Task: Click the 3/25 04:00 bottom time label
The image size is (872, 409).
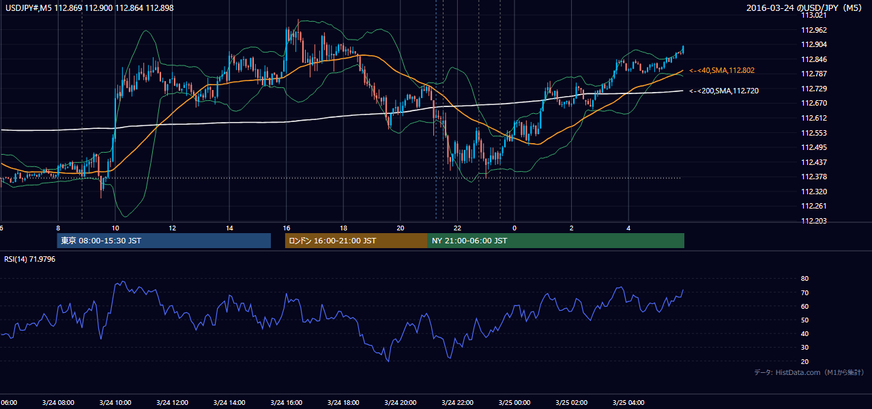Action: (628, 403)
